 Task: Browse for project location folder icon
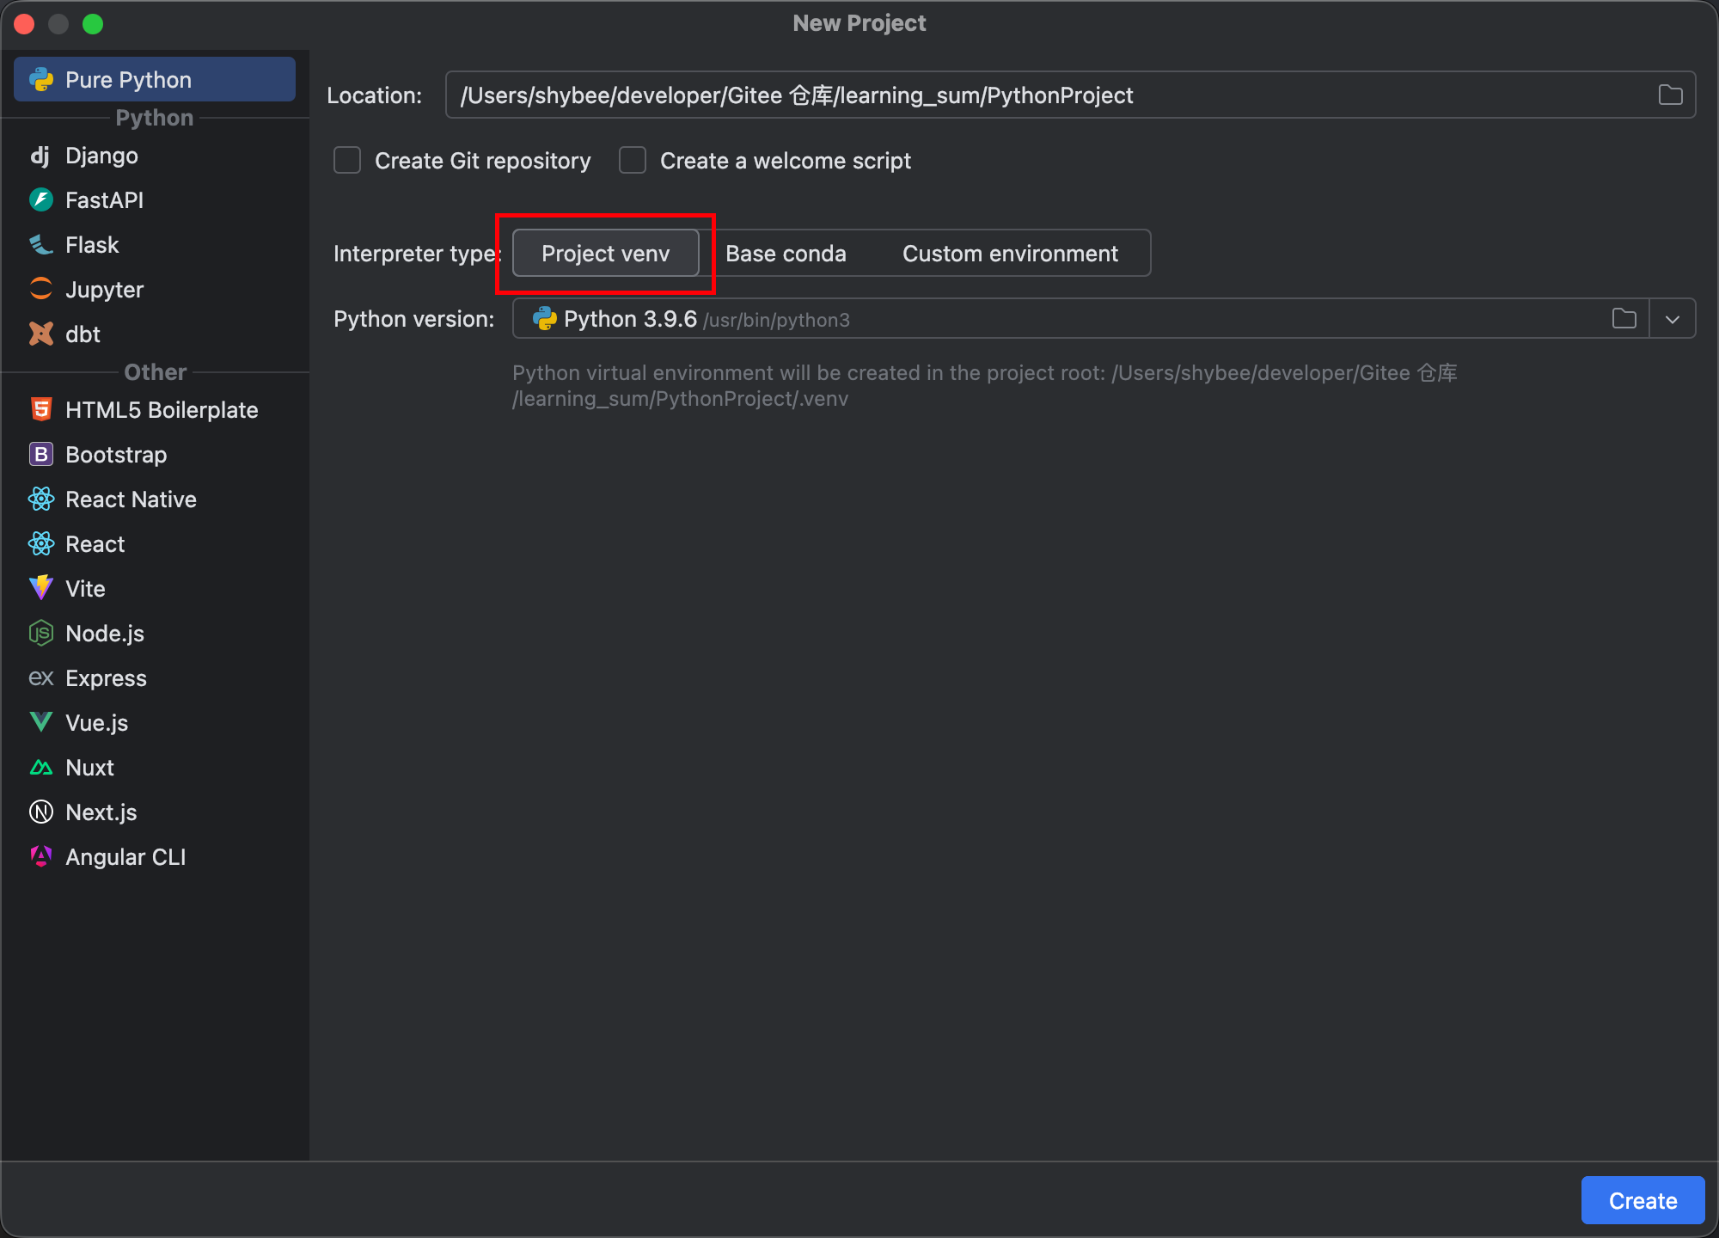click(x=1671, y=95)
